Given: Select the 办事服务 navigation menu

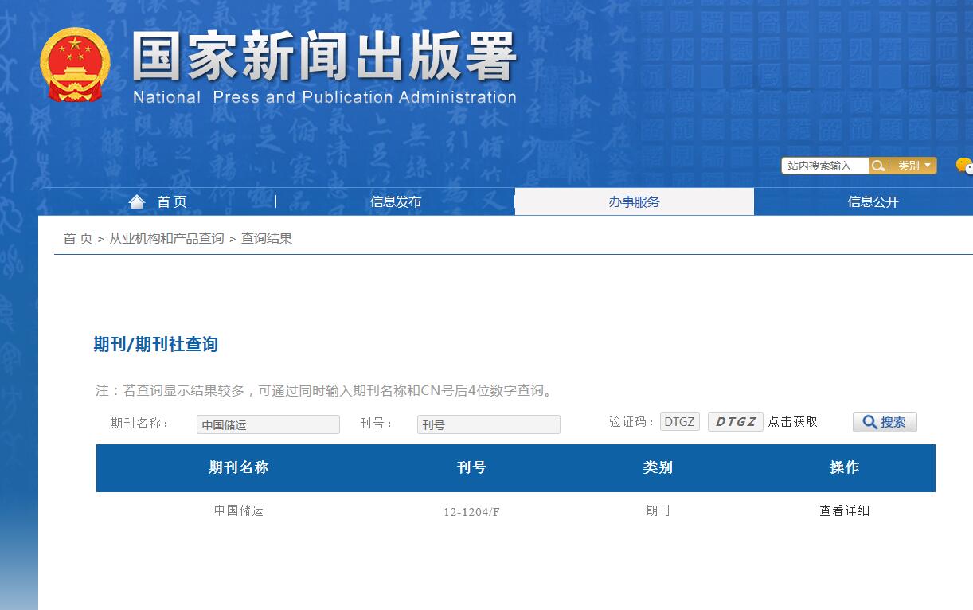Looking at the screenshot, I should (x=635, y=201).
